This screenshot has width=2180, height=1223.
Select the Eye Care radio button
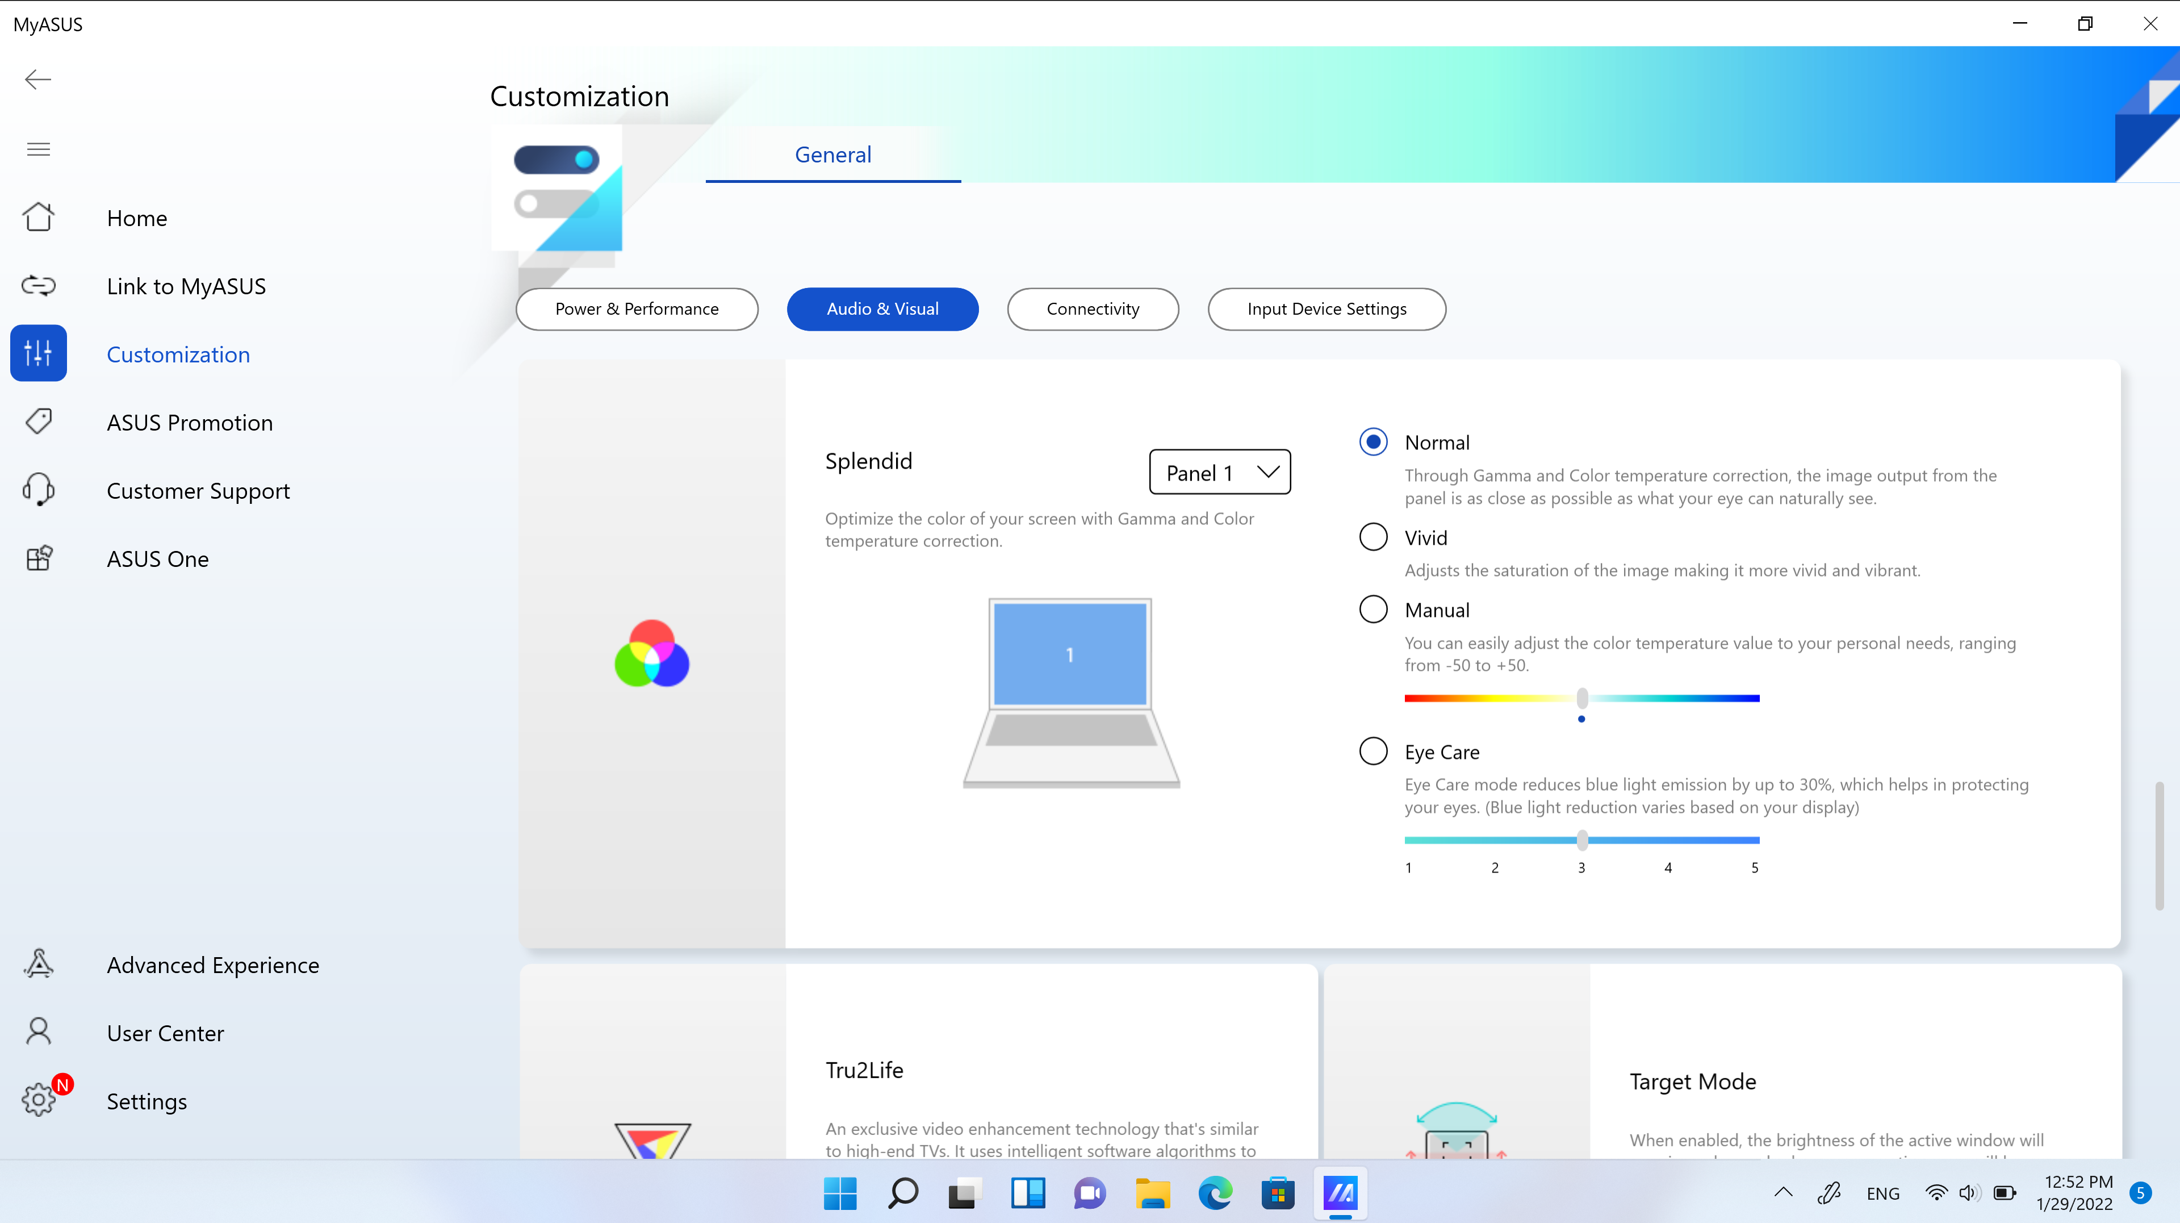click(x=1373, y=751)
